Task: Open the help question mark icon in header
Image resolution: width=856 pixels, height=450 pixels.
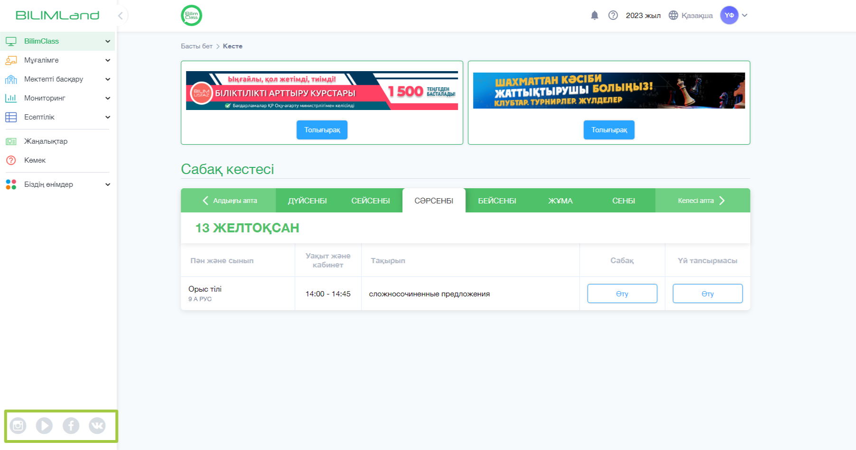Action: click(x=613, y=15)
